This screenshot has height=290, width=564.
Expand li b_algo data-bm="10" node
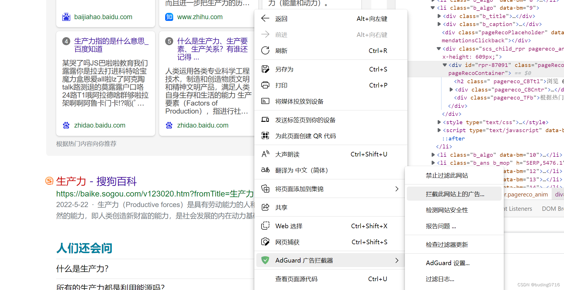[433, 155]
